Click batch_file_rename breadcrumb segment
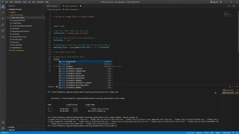The width and height of the screenshot is (239, 134). pos(54,9)
